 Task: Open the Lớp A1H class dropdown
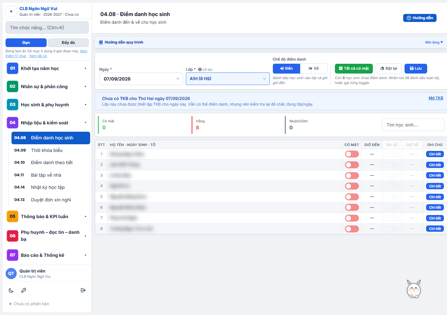click(x=228, y=79)
